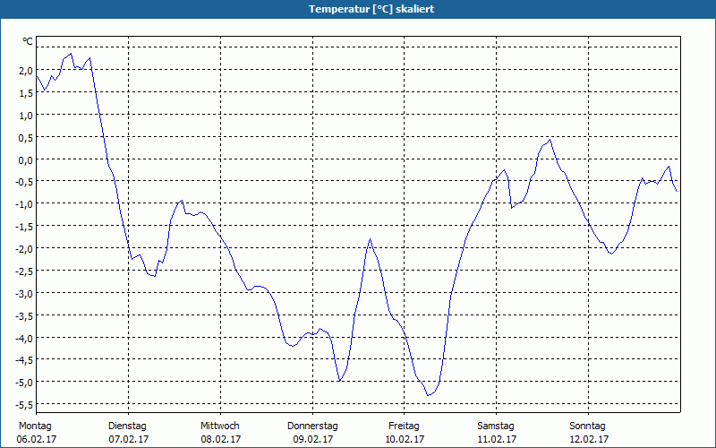716x448 pixels.
Task: Click the Freitag day label
Action: [x=405, y=426]
